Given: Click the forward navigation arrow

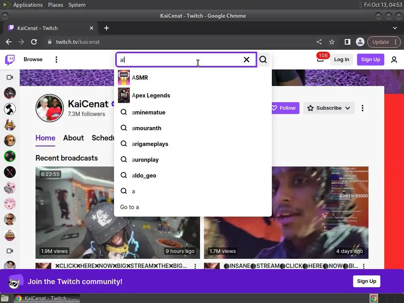Looking at the screenshot, I should click(21, 42).
